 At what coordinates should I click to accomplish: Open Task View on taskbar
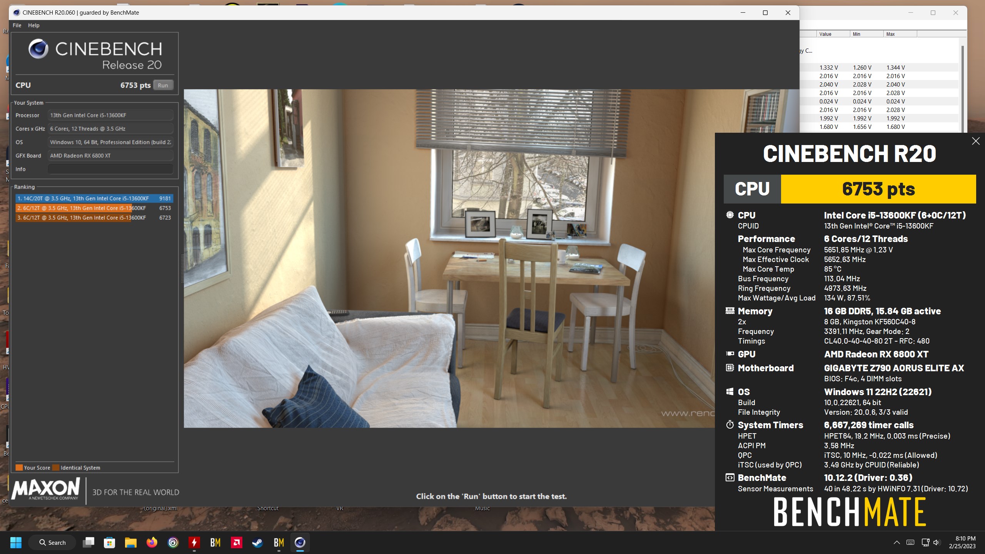tap(88, 542)
